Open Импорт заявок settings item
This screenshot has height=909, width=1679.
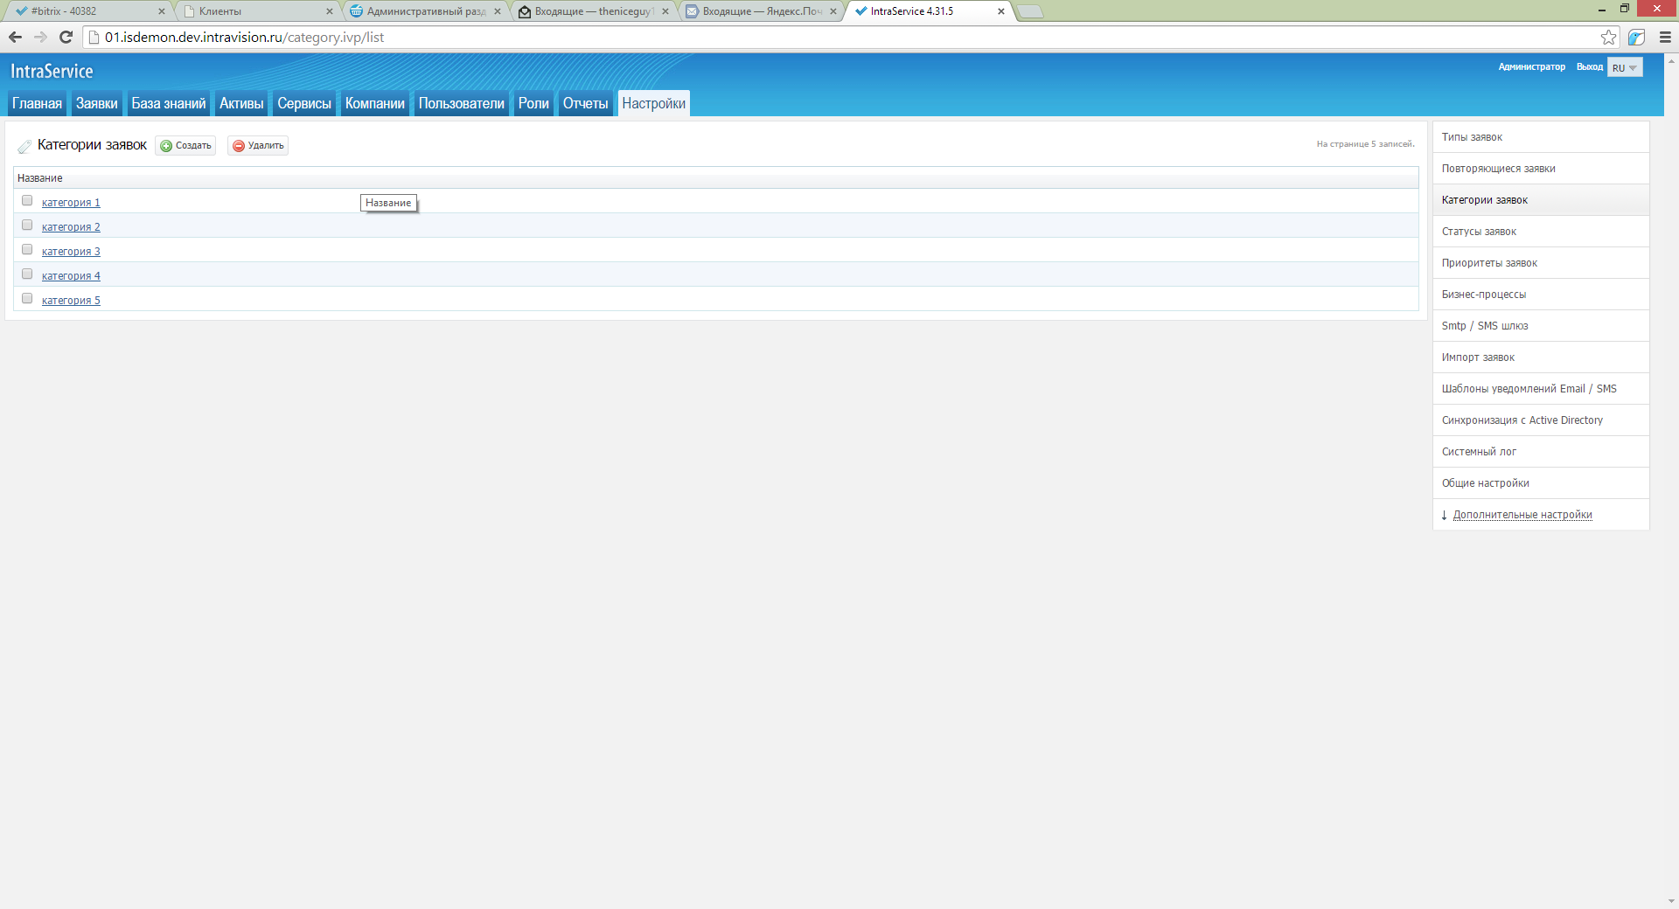click(1541, 357)
